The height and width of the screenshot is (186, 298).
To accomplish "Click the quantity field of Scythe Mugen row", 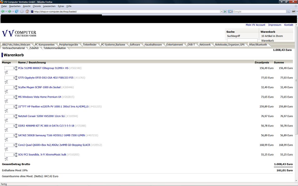I will (10, 87).
